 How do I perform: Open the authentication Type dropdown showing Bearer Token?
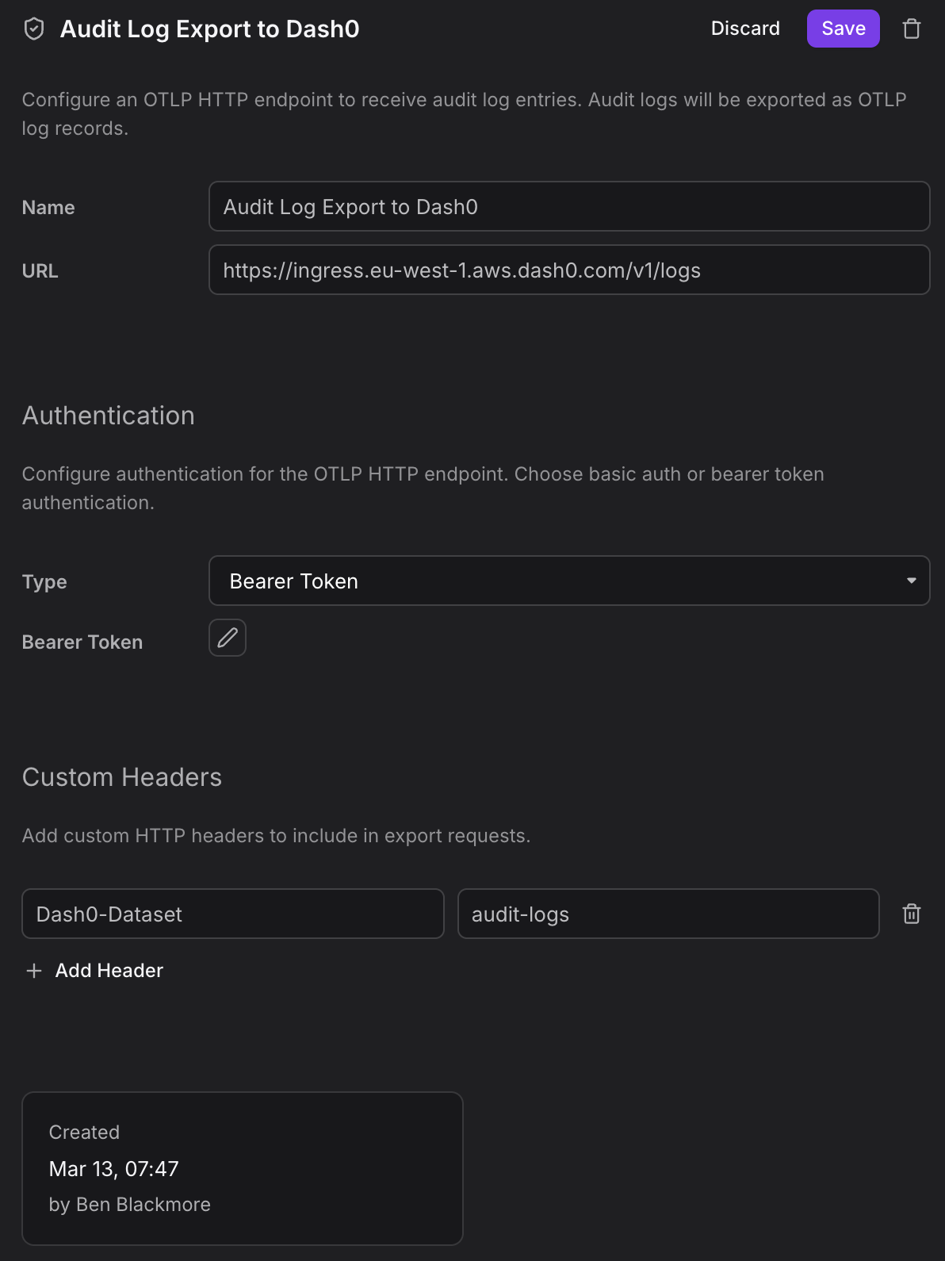(x=555, y=581)
